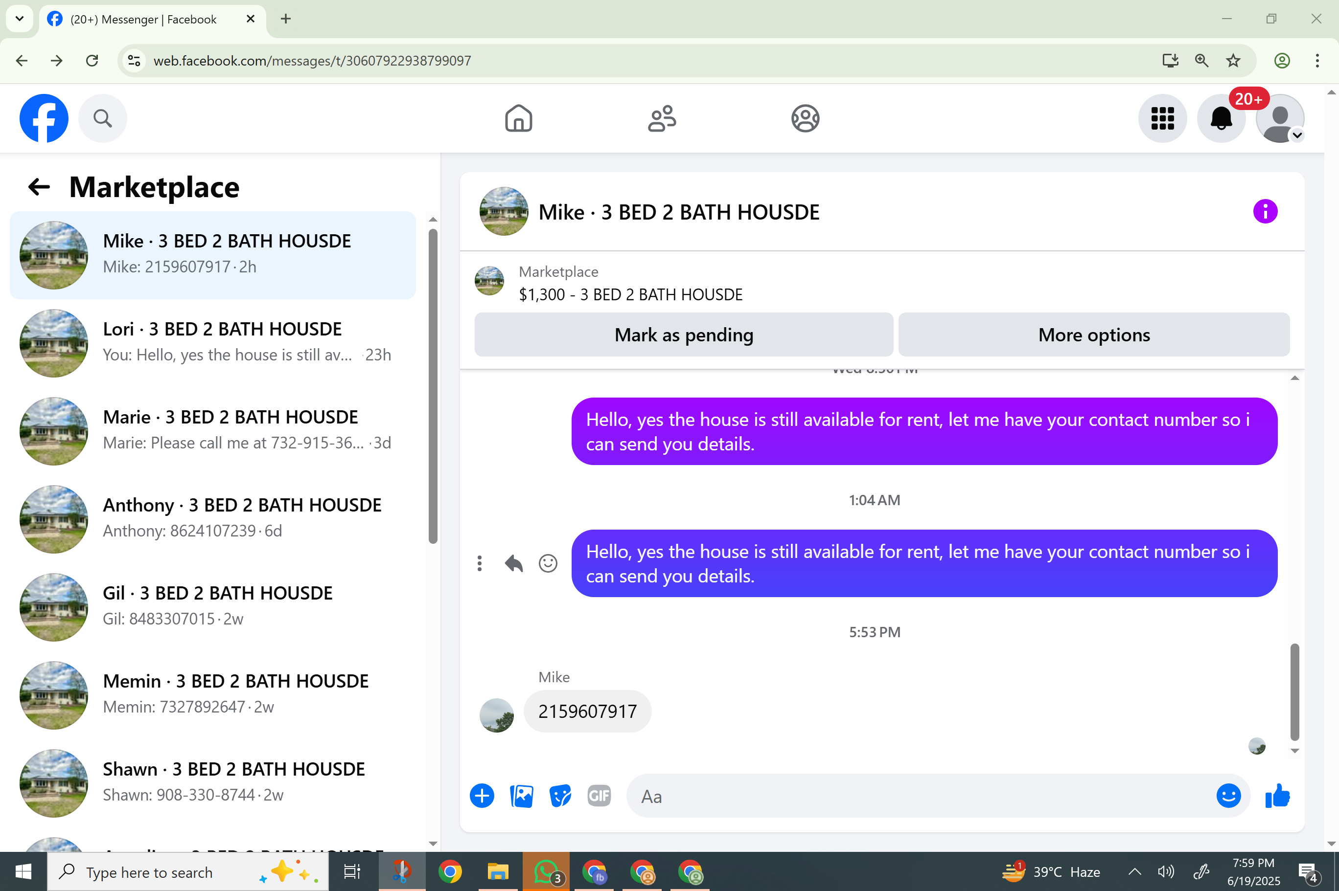This screenshot has width=1339, height=891.
Task: Open the Memin conversation
Action: pyautogui.click(x=213, y=695)
